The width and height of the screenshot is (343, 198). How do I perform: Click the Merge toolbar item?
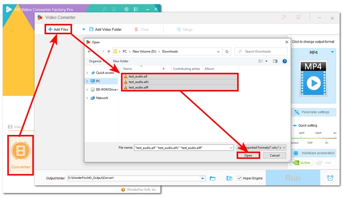click(185, 29)
